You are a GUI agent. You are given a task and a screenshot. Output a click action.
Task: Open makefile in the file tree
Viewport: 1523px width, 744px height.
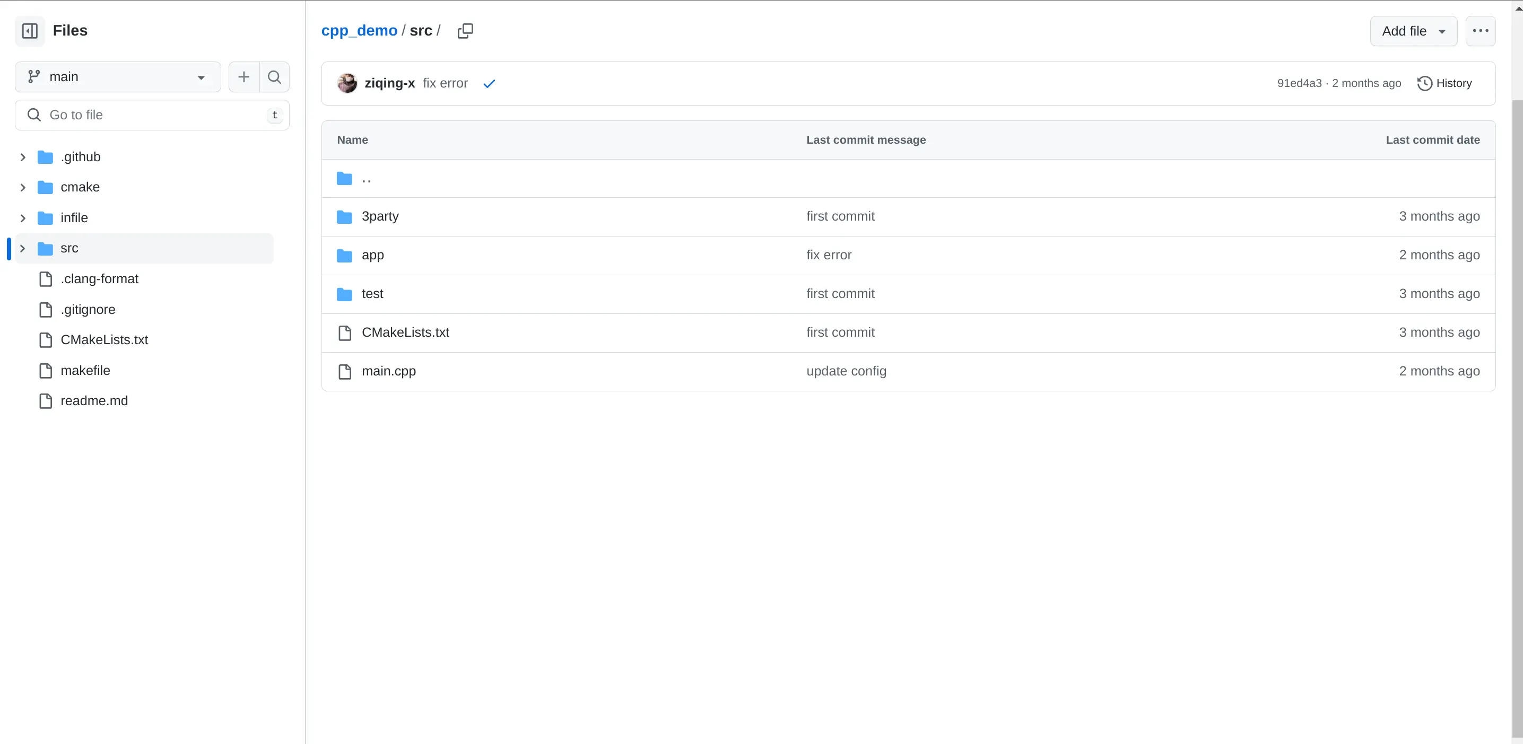pos(85,371)
